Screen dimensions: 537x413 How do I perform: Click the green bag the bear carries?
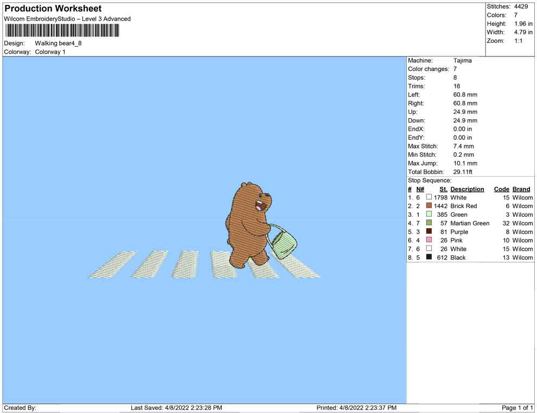click(284, 244)
